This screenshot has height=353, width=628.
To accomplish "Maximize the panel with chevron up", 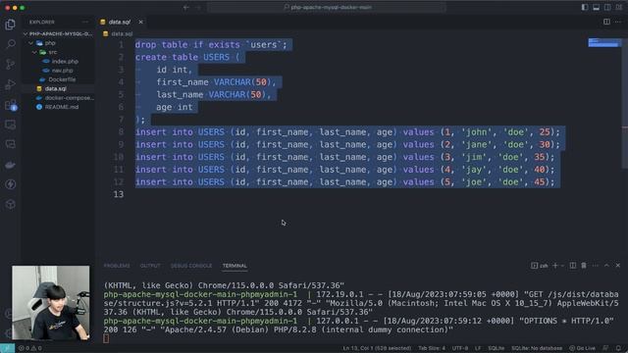I will click(606, 266).
